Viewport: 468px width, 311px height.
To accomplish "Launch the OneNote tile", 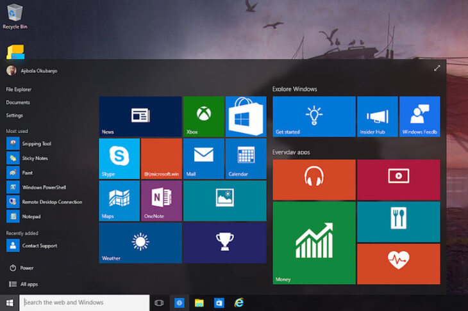I will tap(161, 200).
